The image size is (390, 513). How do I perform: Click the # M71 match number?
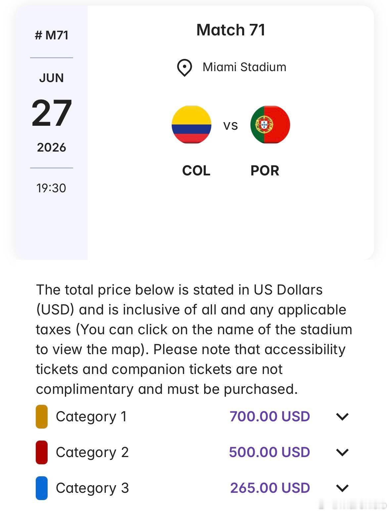click(x=52, y=35)
